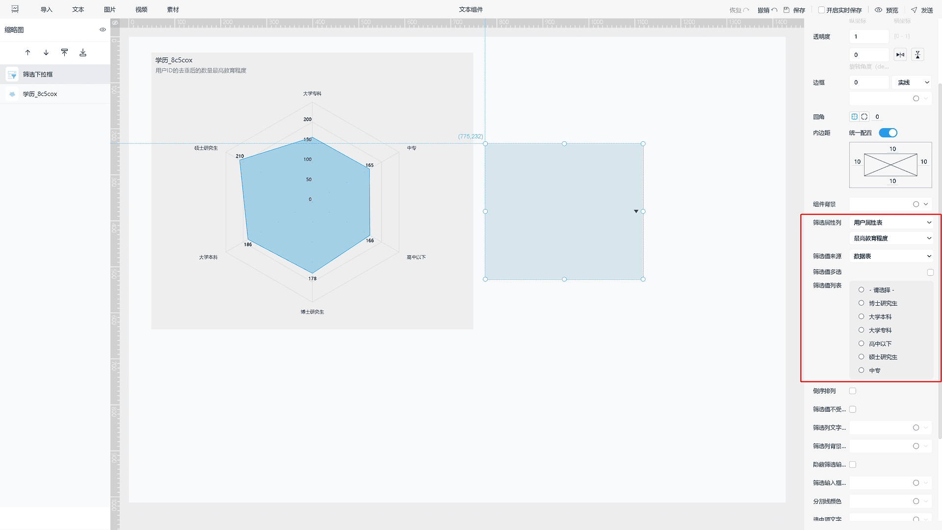
Task: Select the 硕士研究生 radio option
Action: (861, 357)
